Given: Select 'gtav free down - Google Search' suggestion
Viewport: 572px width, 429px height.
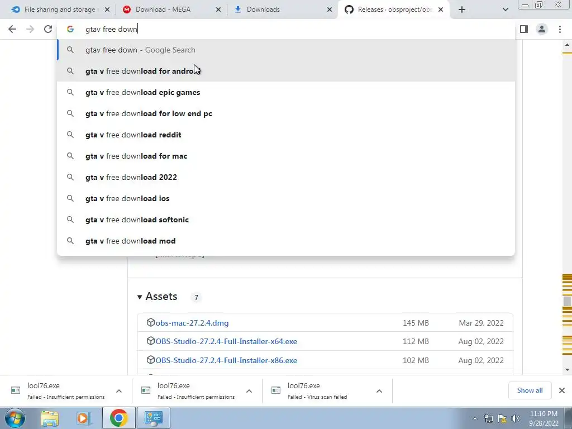Looking at the screenshot, I should [x=287, y=50].
